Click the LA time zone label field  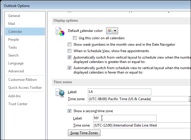coord(119,92)
